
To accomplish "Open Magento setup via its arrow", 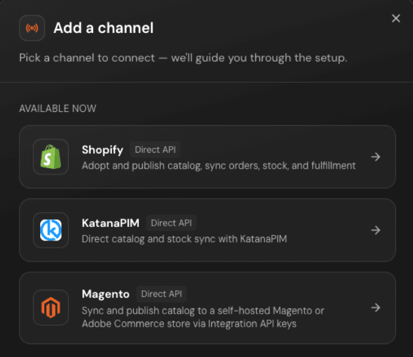I will pos(376,307).
